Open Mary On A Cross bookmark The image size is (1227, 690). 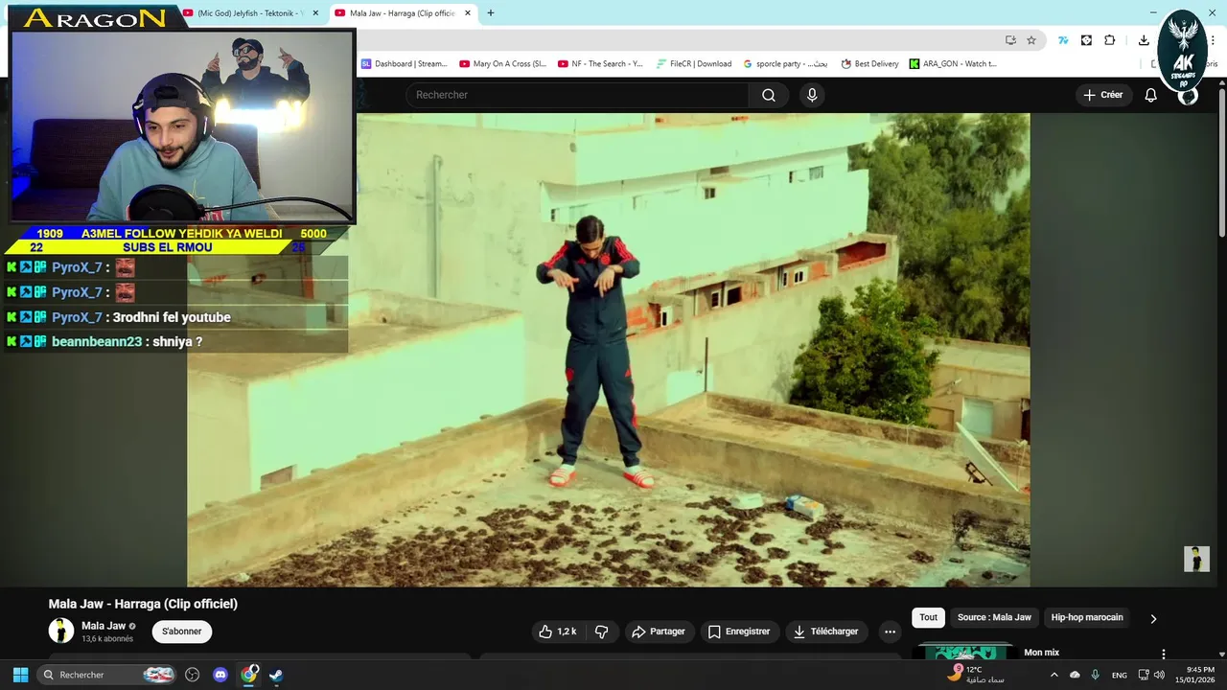click(x=502, y=64)
